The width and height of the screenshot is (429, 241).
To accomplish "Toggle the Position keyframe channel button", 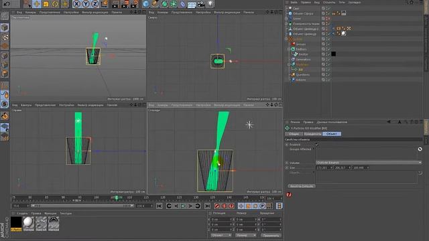I will 241,206.
